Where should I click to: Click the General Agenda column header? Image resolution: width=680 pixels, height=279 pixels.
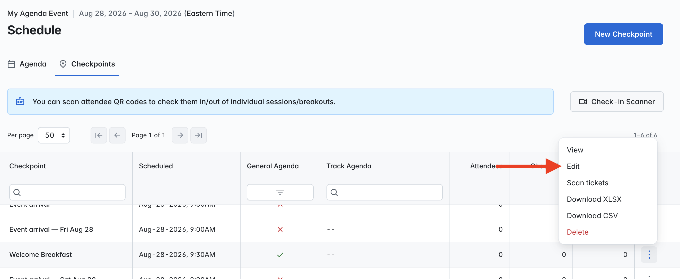click(x=273, y=166)
